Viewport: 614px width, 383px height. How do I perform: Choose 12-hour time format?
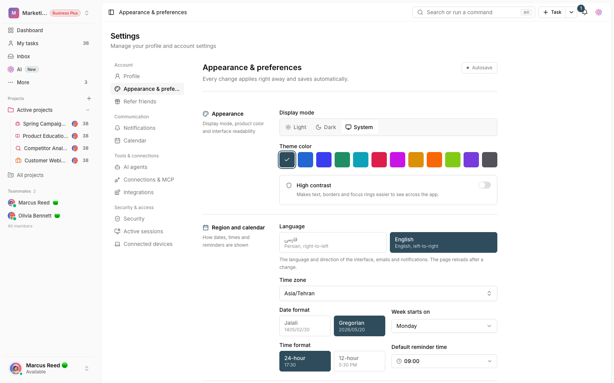point(360,361)
